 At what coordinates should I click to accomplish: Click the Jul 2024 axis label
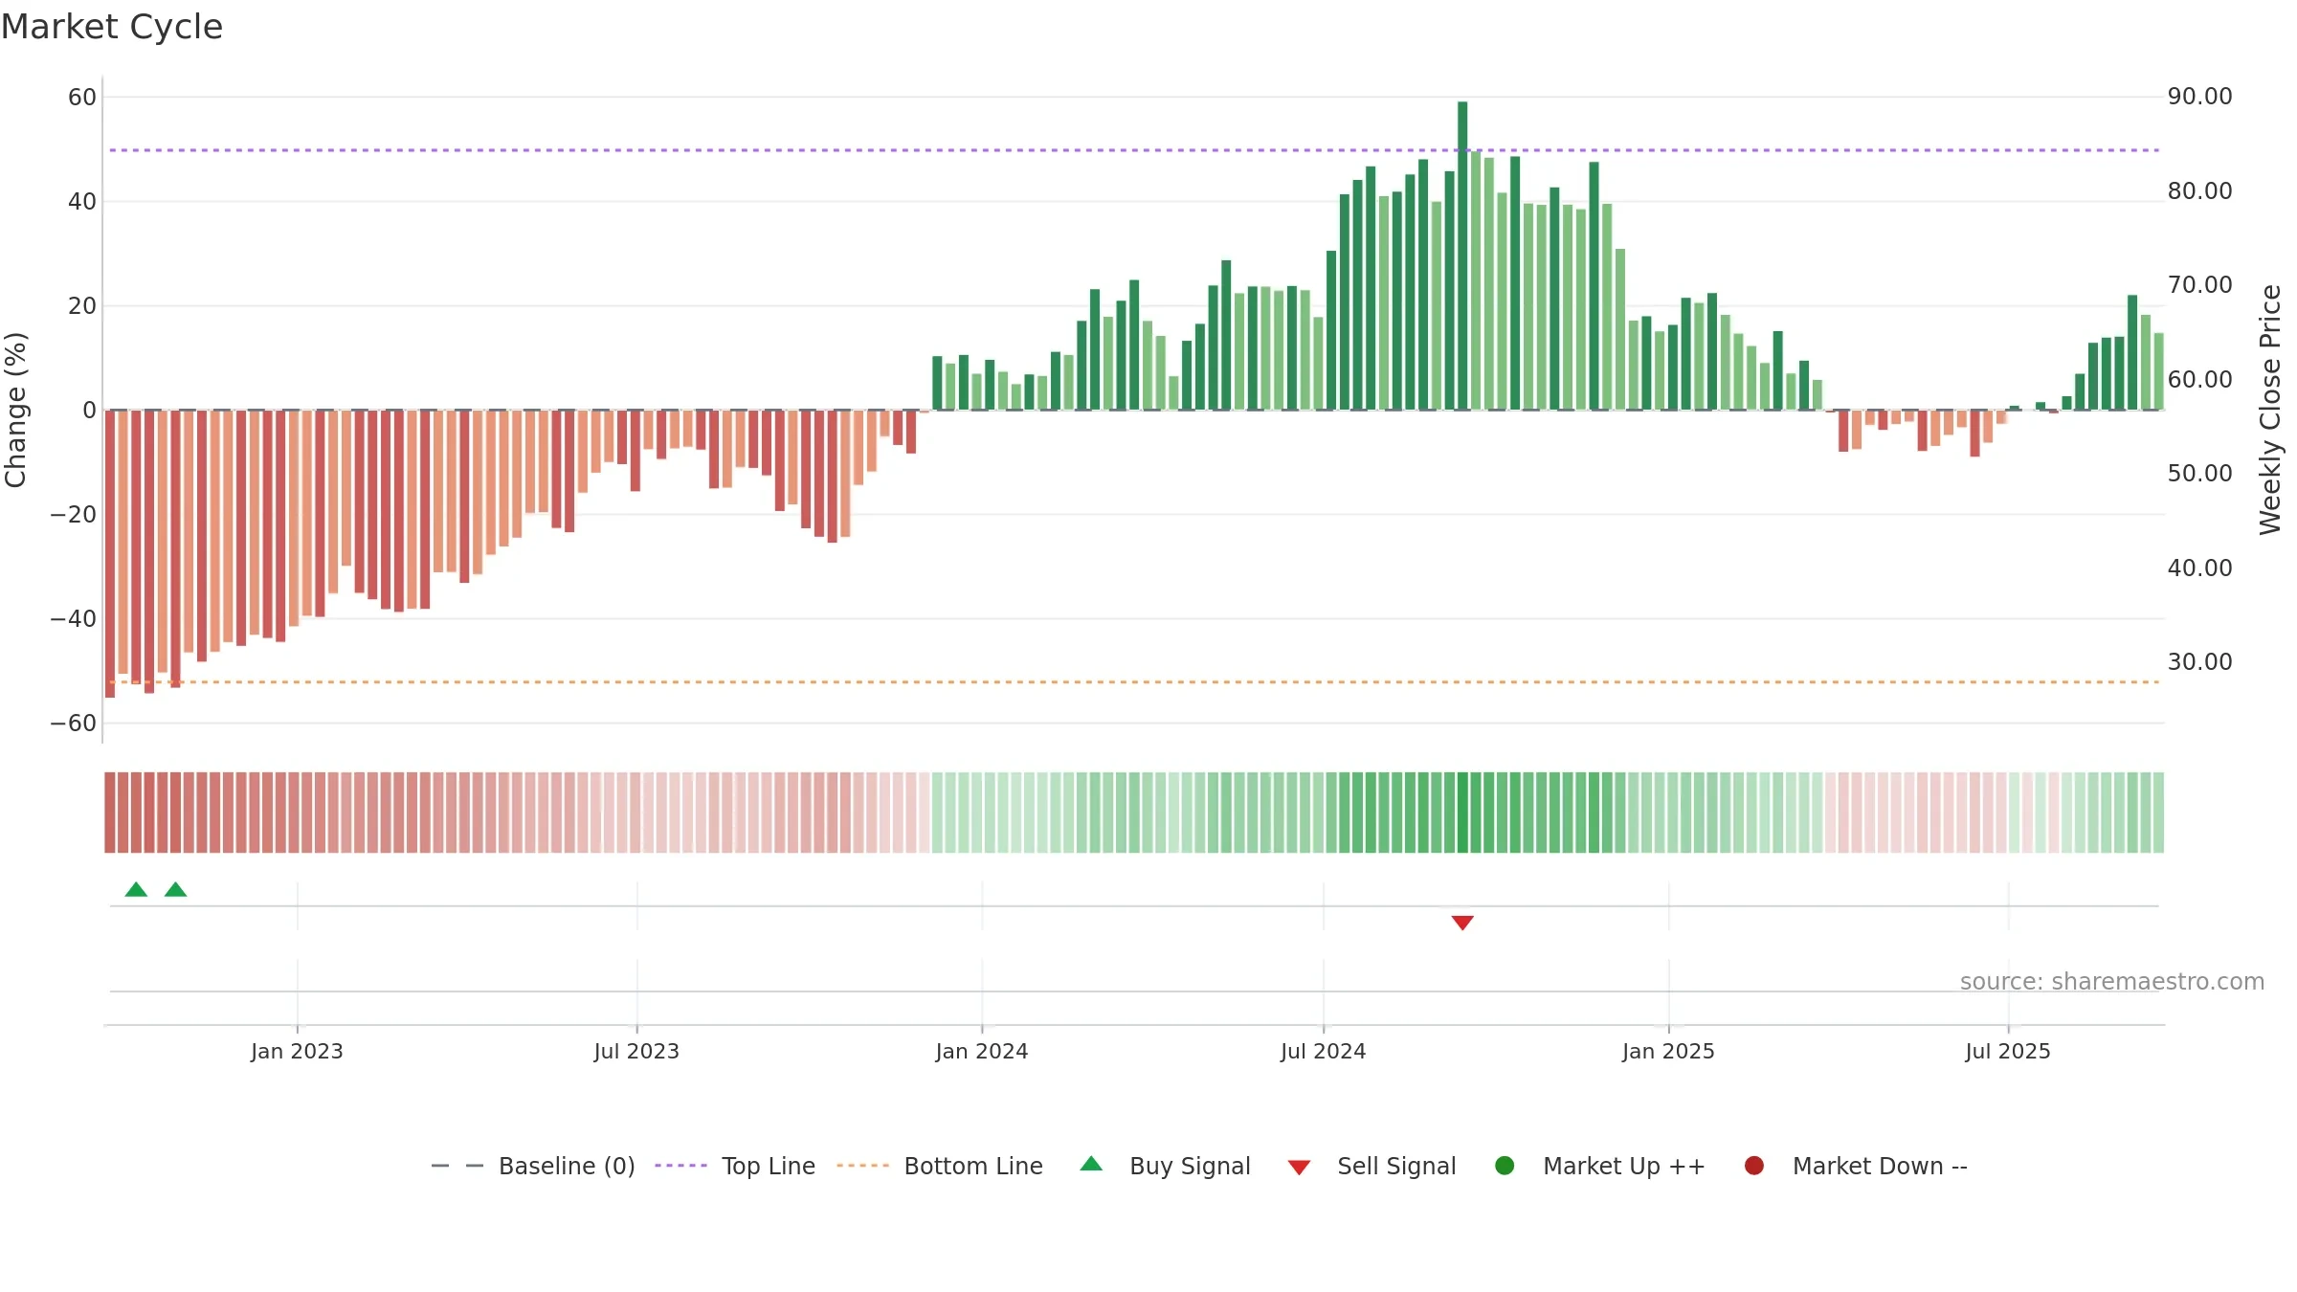[1324, 1051]
